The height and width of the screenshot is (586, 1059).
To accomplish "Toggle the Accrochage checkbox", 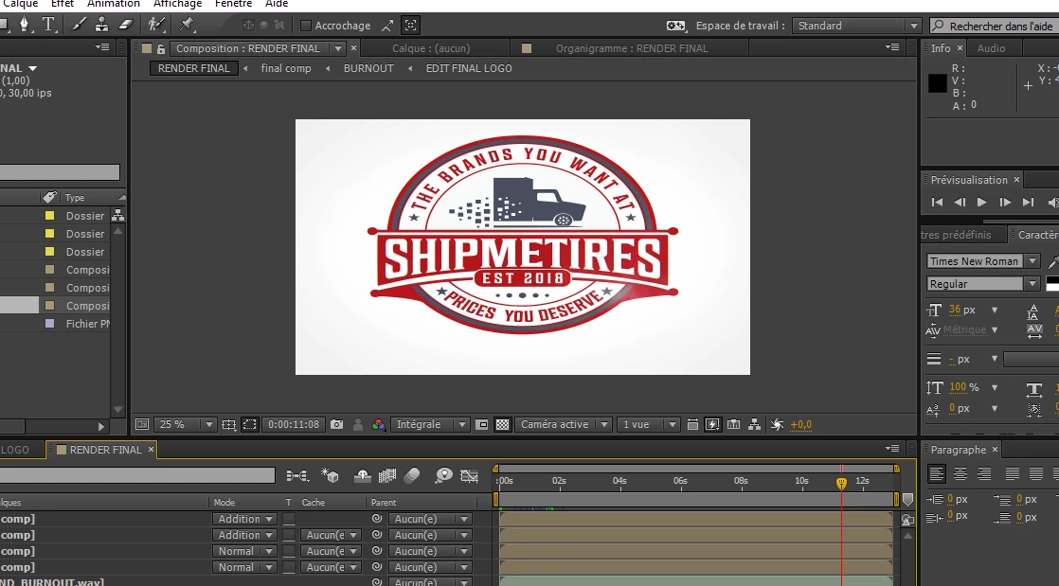I will click(x=306, y=26).
